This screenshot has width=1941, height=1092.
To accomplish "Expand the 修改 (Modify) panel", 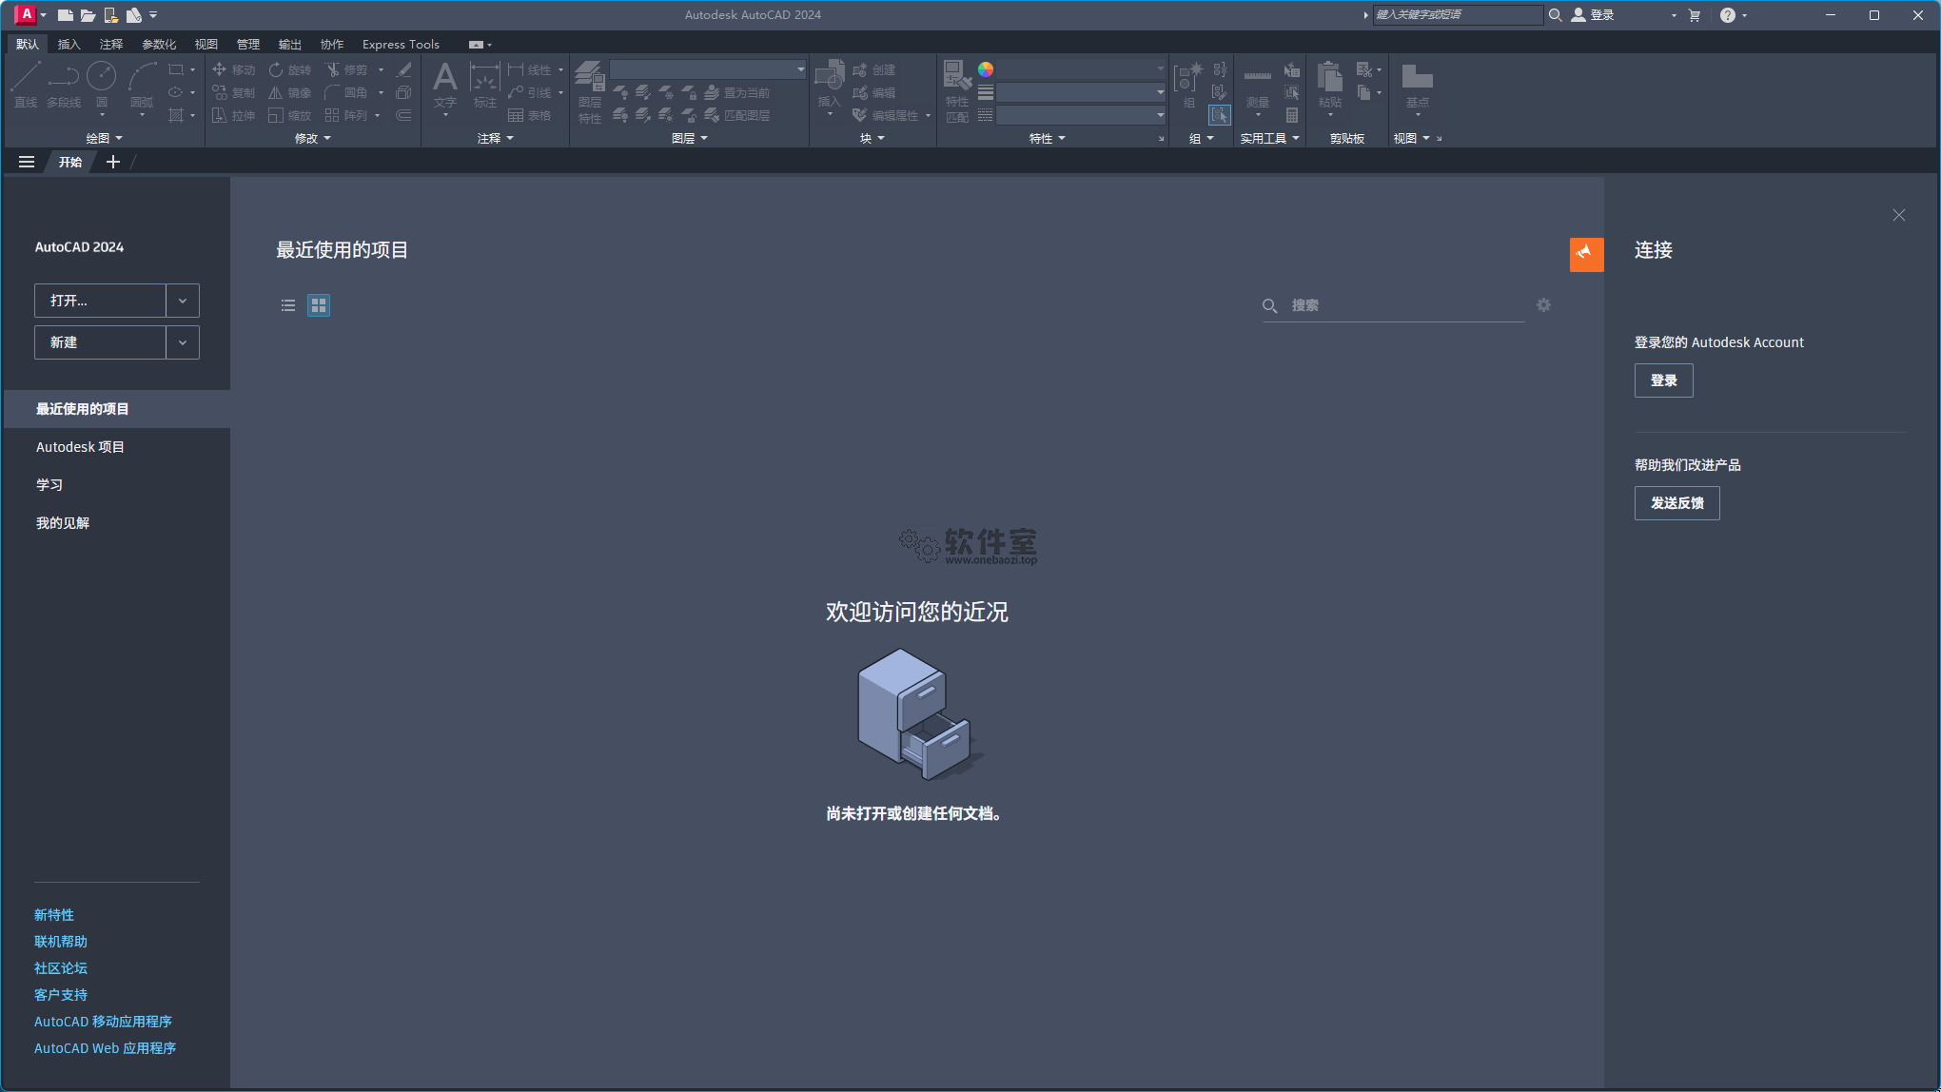I will coord(313,138).
